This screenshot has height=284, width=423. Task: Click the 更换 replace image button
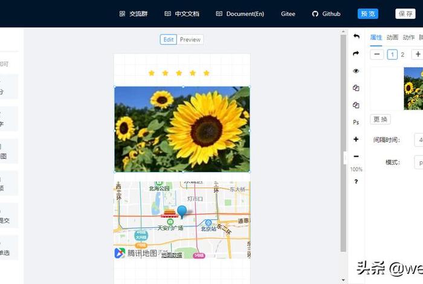(x=380, y=119)
